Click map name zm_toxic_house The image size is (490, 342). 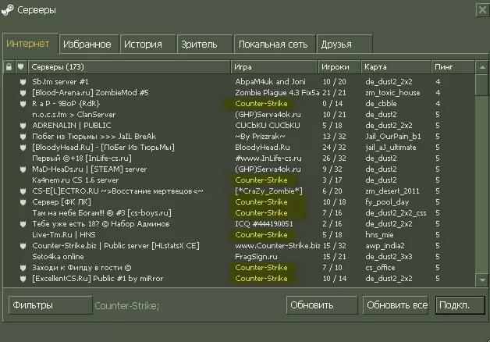392,93
